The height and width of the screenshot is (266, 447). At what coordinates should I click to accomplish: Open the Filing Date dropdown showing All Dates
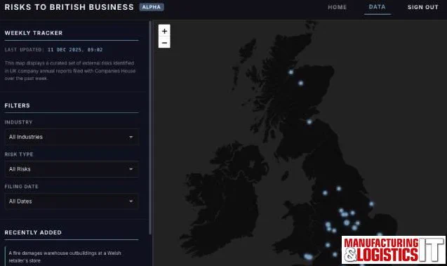(x=72, y=201)
